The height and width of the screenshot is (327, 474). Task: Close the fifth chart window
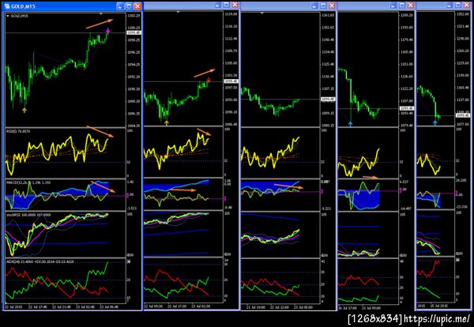click(467, 6)
